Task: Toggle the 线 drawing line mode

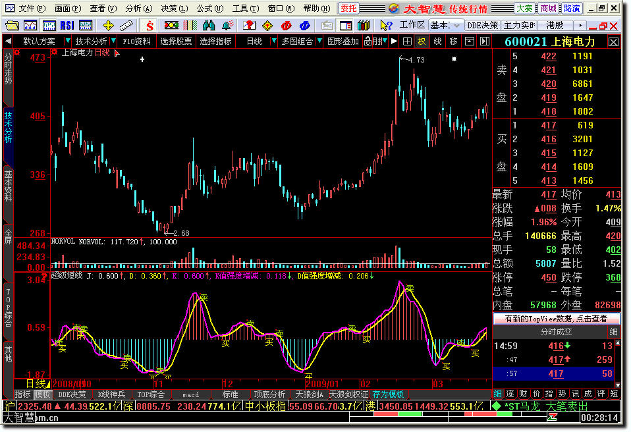Action: 437,41
